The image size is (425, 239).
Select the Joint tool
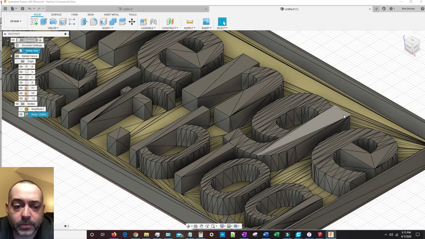pos(153,22)
